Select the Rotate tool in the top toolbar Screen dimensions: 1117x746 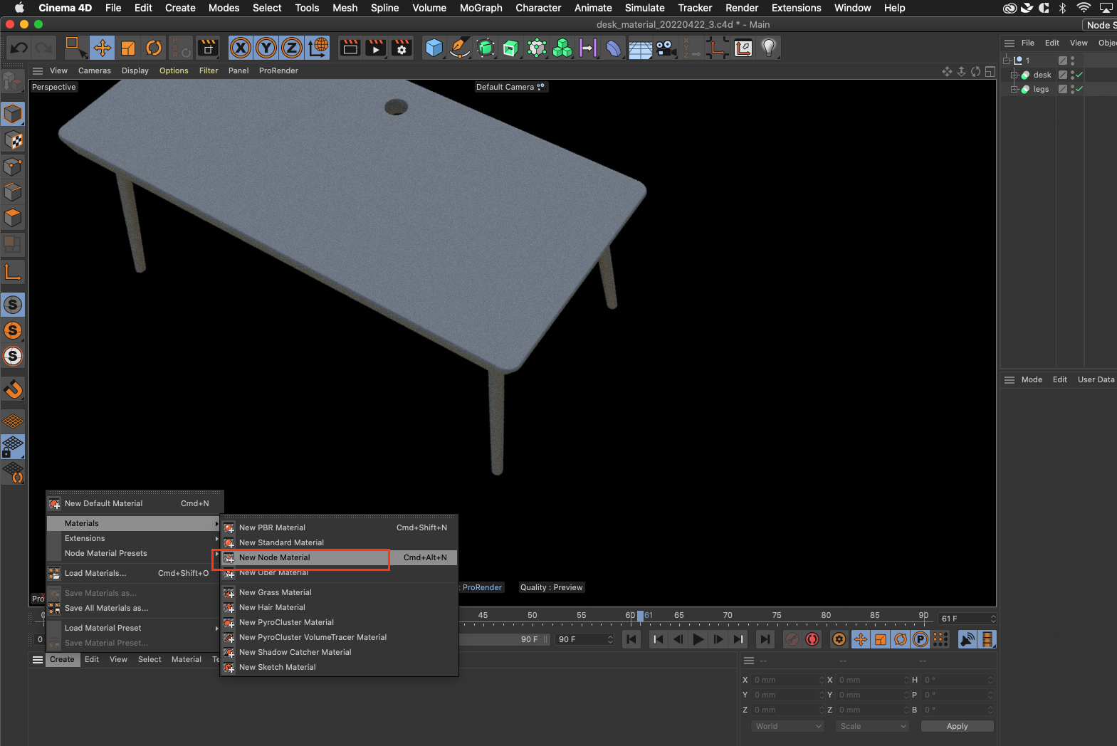coord(154,48)
